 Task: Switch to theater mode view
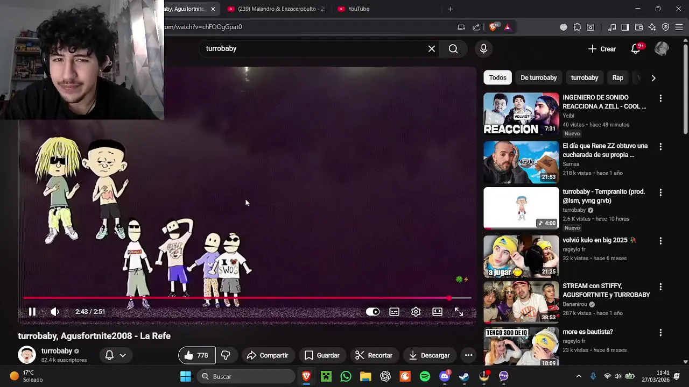point(438,312)
